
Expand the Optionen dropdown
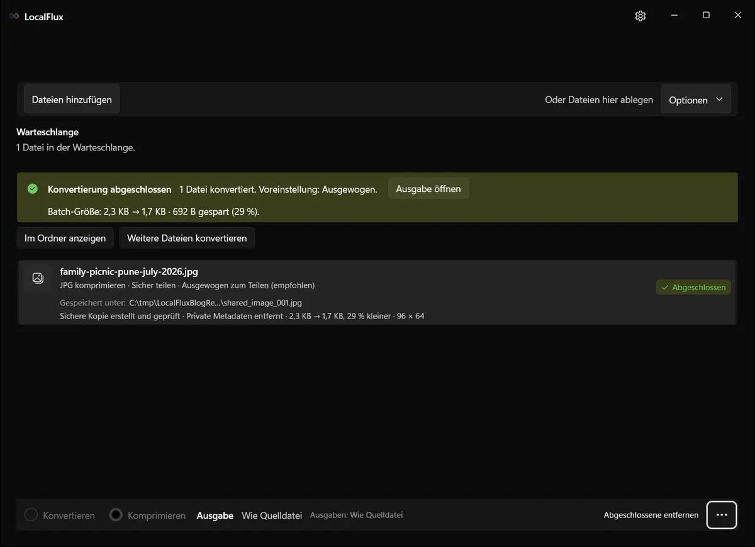(x=696, y=99)
